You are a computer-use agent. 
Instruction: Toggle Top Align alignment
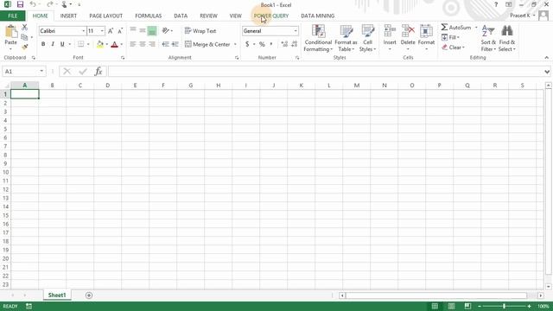[133, 31]
